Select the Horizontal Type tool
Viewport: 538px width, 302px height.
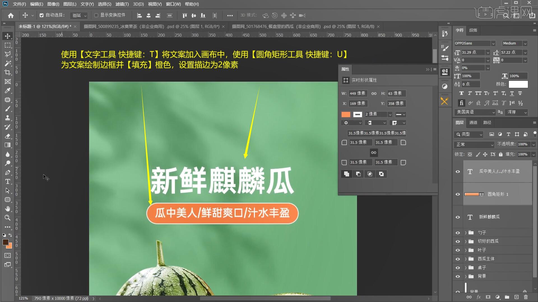coord(8,181)
